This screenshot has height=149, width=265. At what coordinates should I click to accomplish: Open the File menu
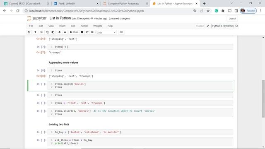(31, 26)
